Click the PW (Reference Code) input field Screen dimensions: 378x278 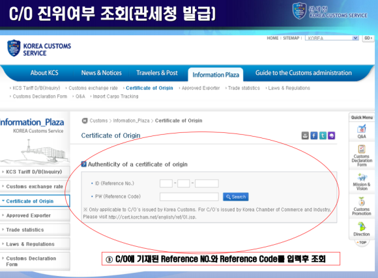[189, 197]
